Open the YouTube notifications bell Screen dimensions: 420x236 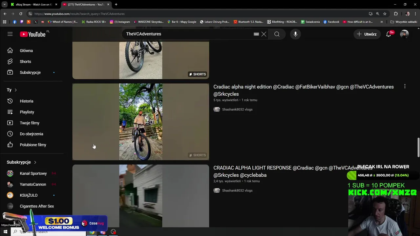tap(388, 34)
